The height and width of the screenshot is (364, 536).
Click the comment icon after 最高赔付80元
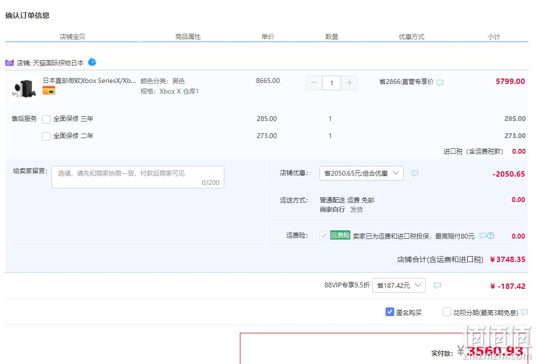click(483, 236)
